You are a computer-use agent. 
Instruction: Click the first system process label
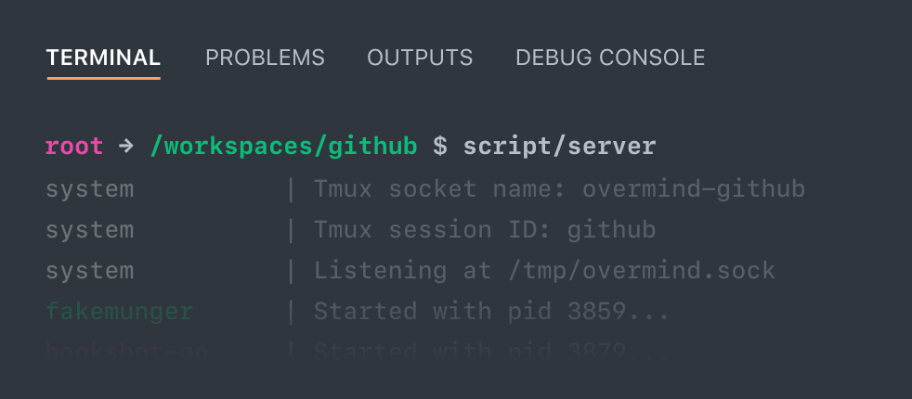pyautogui.click(x=89, y=190)
